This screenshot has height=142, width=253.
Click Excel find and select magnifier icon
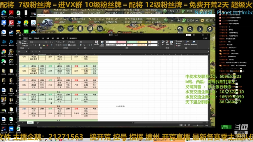(194, 43)
